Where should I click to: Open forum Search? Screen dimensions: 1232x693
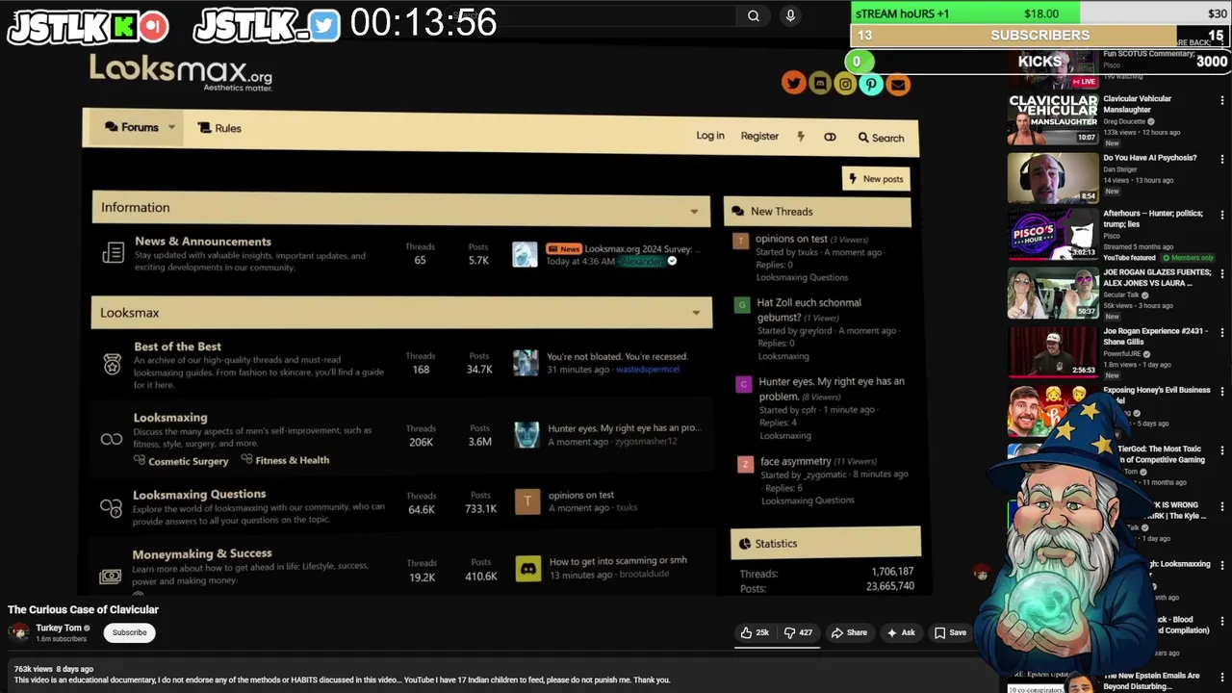coord(881,138)
